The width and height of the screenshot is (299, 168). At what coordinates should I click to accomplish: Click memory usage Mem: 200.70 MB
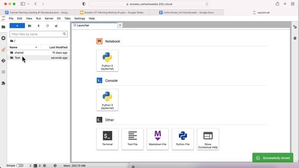(74, 166)
